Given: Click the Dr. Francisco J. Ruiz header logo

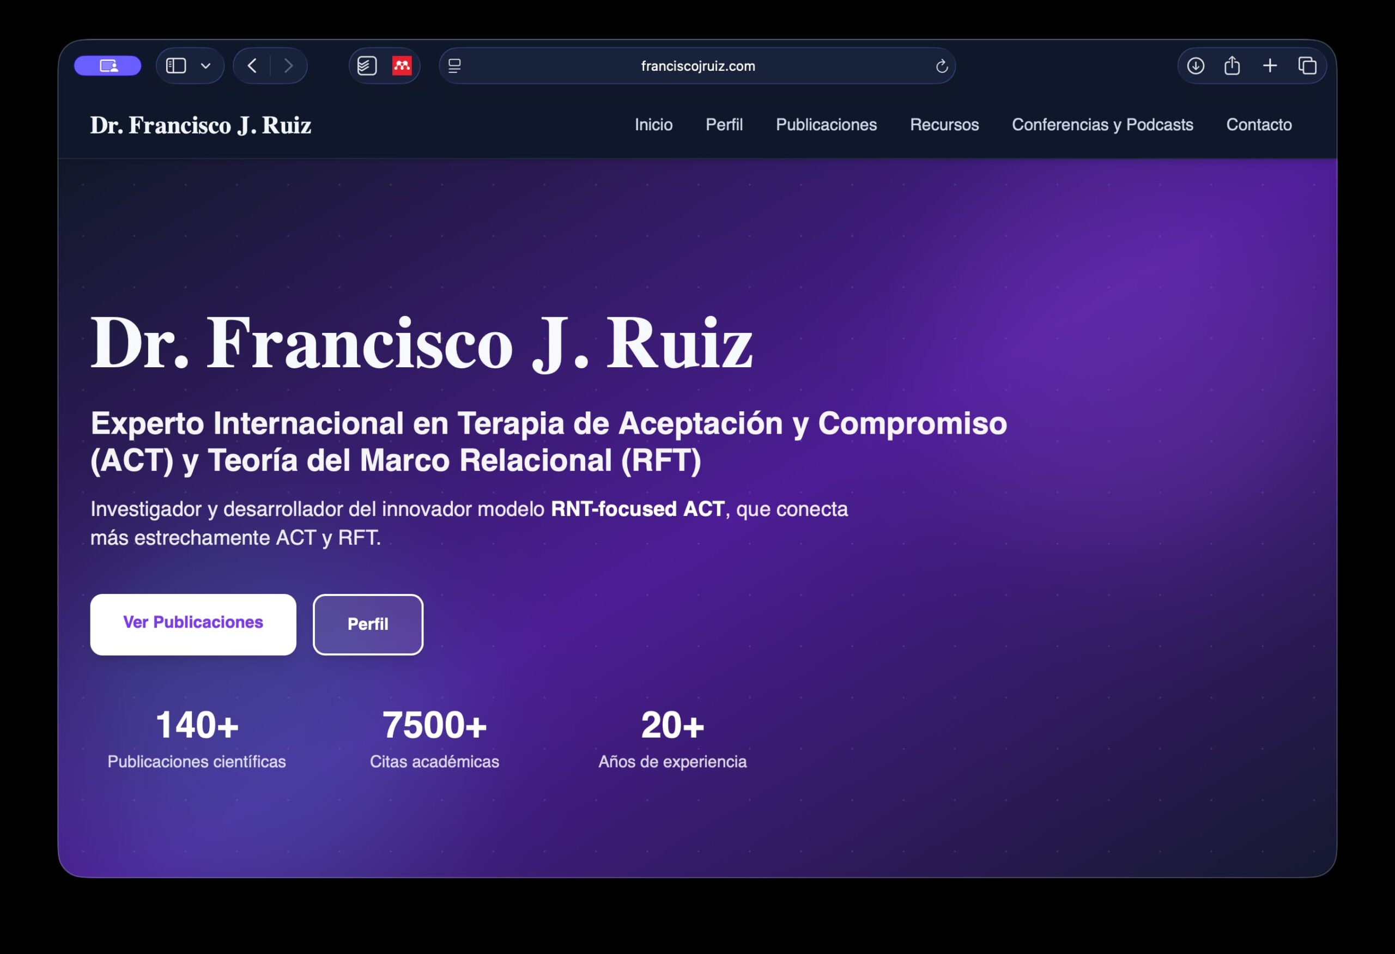Looking at the screenshot, I should tap(201, 125).
